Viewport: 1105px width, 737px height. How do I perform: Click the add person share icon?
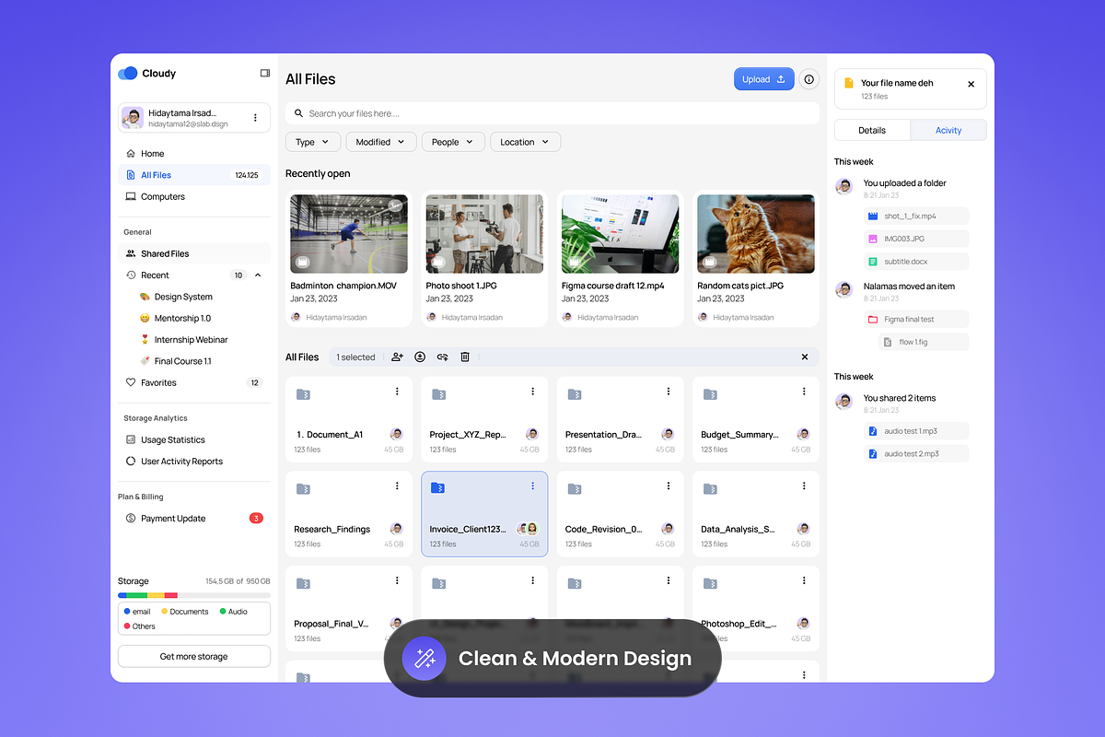[x=397, y=357]
